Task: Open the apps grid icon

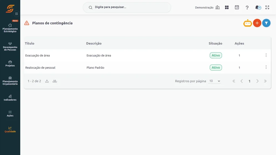Action: point(227,7)
